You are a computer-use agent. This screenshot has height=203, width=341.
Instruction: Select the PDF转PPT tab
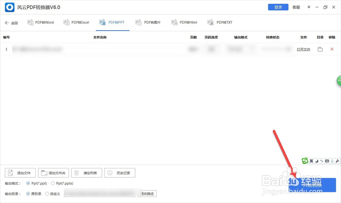pyautogui.click(x=112, y=22)
